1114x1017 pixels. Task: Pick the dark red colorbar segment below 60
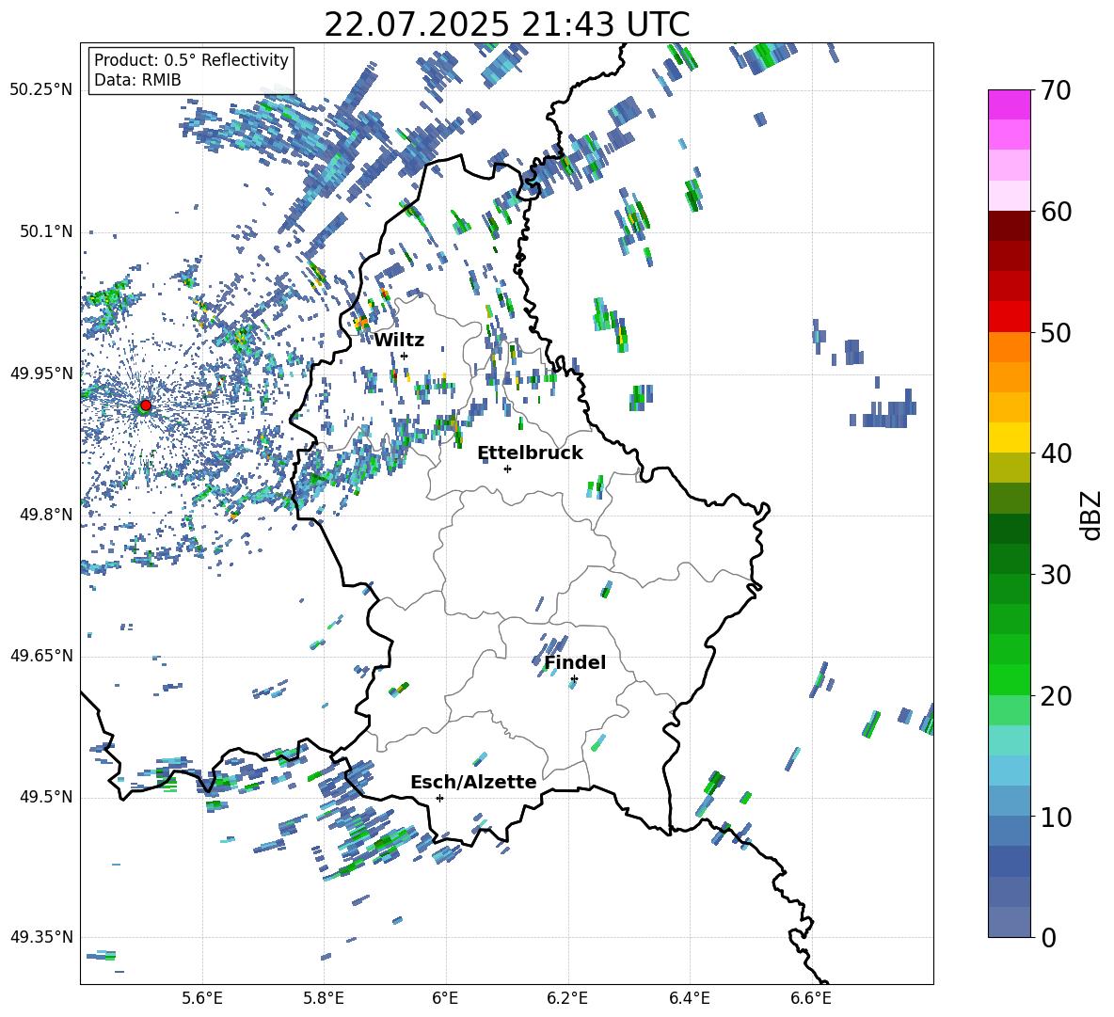(x=1010, y=227)
